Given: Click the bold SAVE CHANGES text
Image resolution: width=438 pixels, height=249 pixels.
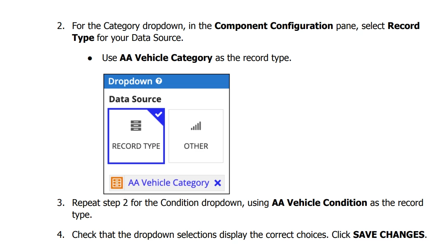Looking at the screenshot, I should pos(389,235).
